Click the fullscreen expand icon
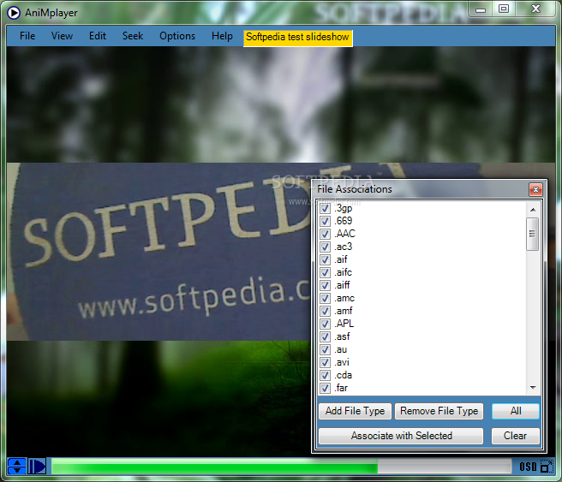Screen dimensions: 562x482 pos(547,467)
